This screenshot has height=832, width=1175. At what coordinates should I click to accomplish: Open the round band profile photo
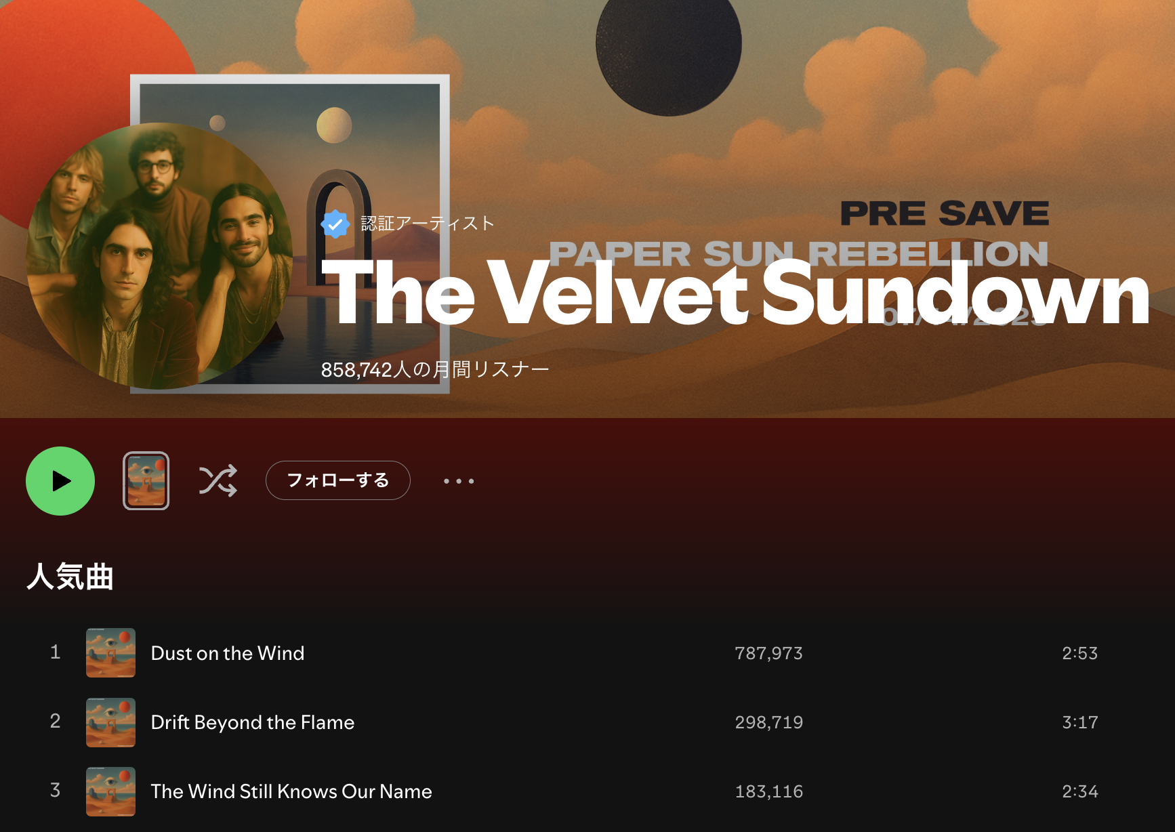coord(160,256)
